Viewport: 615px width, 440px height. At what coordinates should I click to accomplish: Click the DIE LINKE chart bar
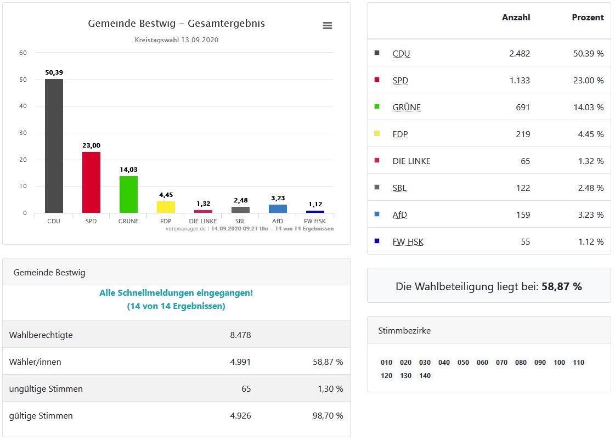(x=203, y=211)
